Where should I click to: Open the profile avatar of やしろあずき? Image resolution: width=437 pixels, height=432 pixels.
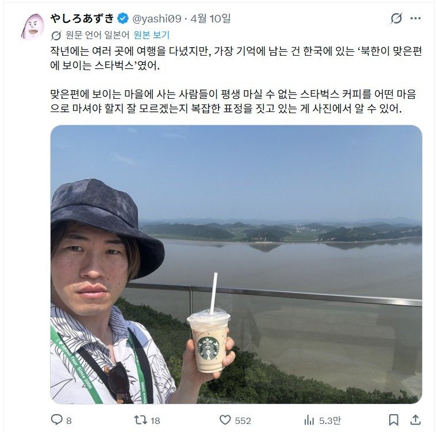click(33, 26)
